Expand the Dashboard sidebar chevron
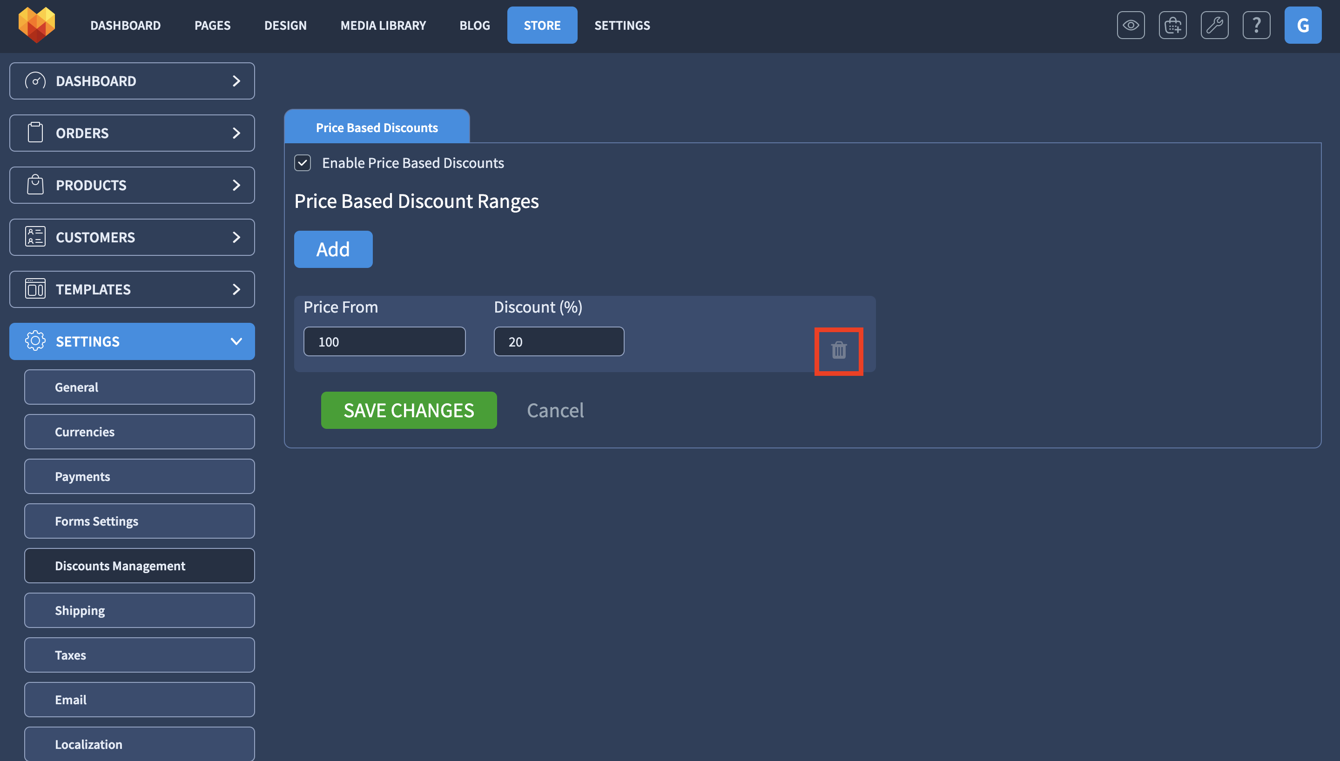The image size is (1340, 761). tap(236, 81)
